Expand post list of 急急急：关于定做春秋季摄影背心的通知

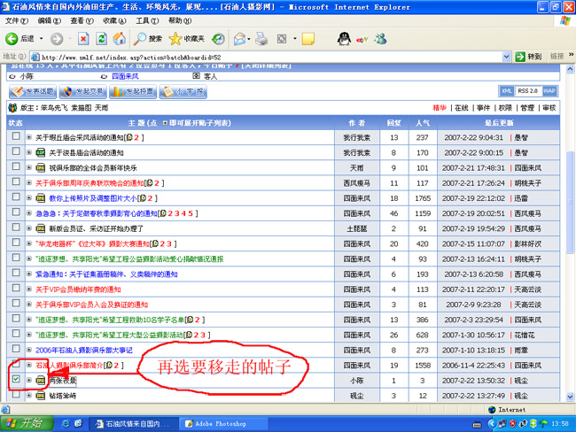pos(29,213)
